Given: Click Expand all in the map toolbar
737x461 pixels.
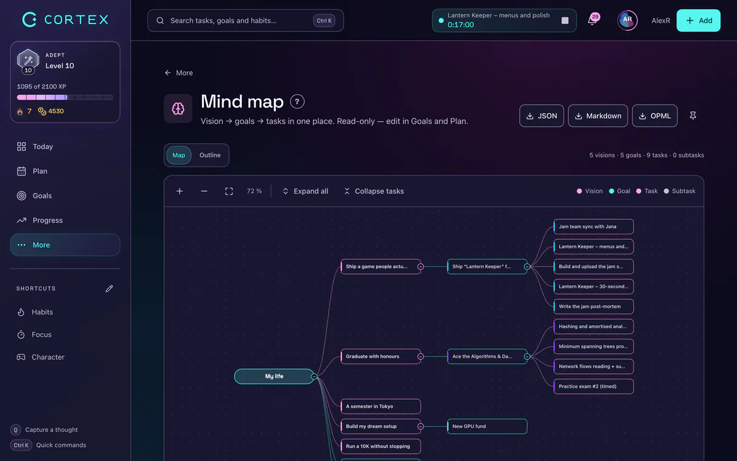Looking at the screenshot, I should click(x=305, y=191).
